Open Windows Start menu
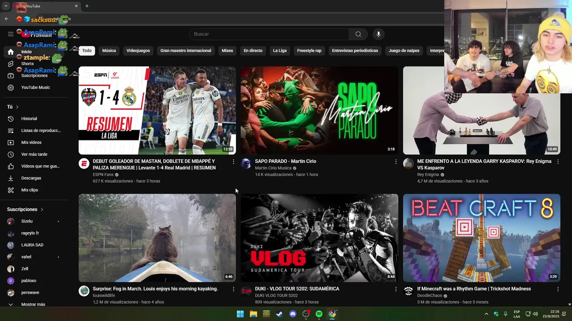 point(240,314)
